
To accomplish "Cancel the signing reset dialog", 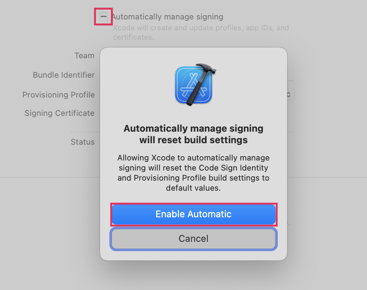I will [194, 239].
